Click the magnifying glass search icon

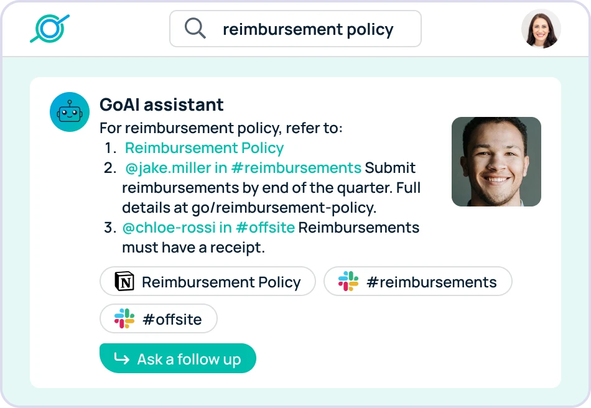tap(195, 29)
